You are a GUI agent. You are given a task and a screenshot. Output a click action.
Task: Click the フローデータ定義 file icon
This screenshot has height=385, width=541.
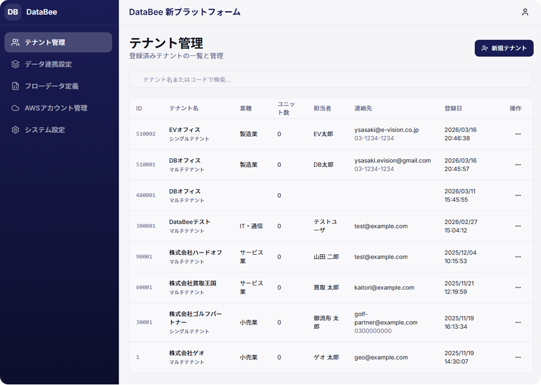point(15,86)
